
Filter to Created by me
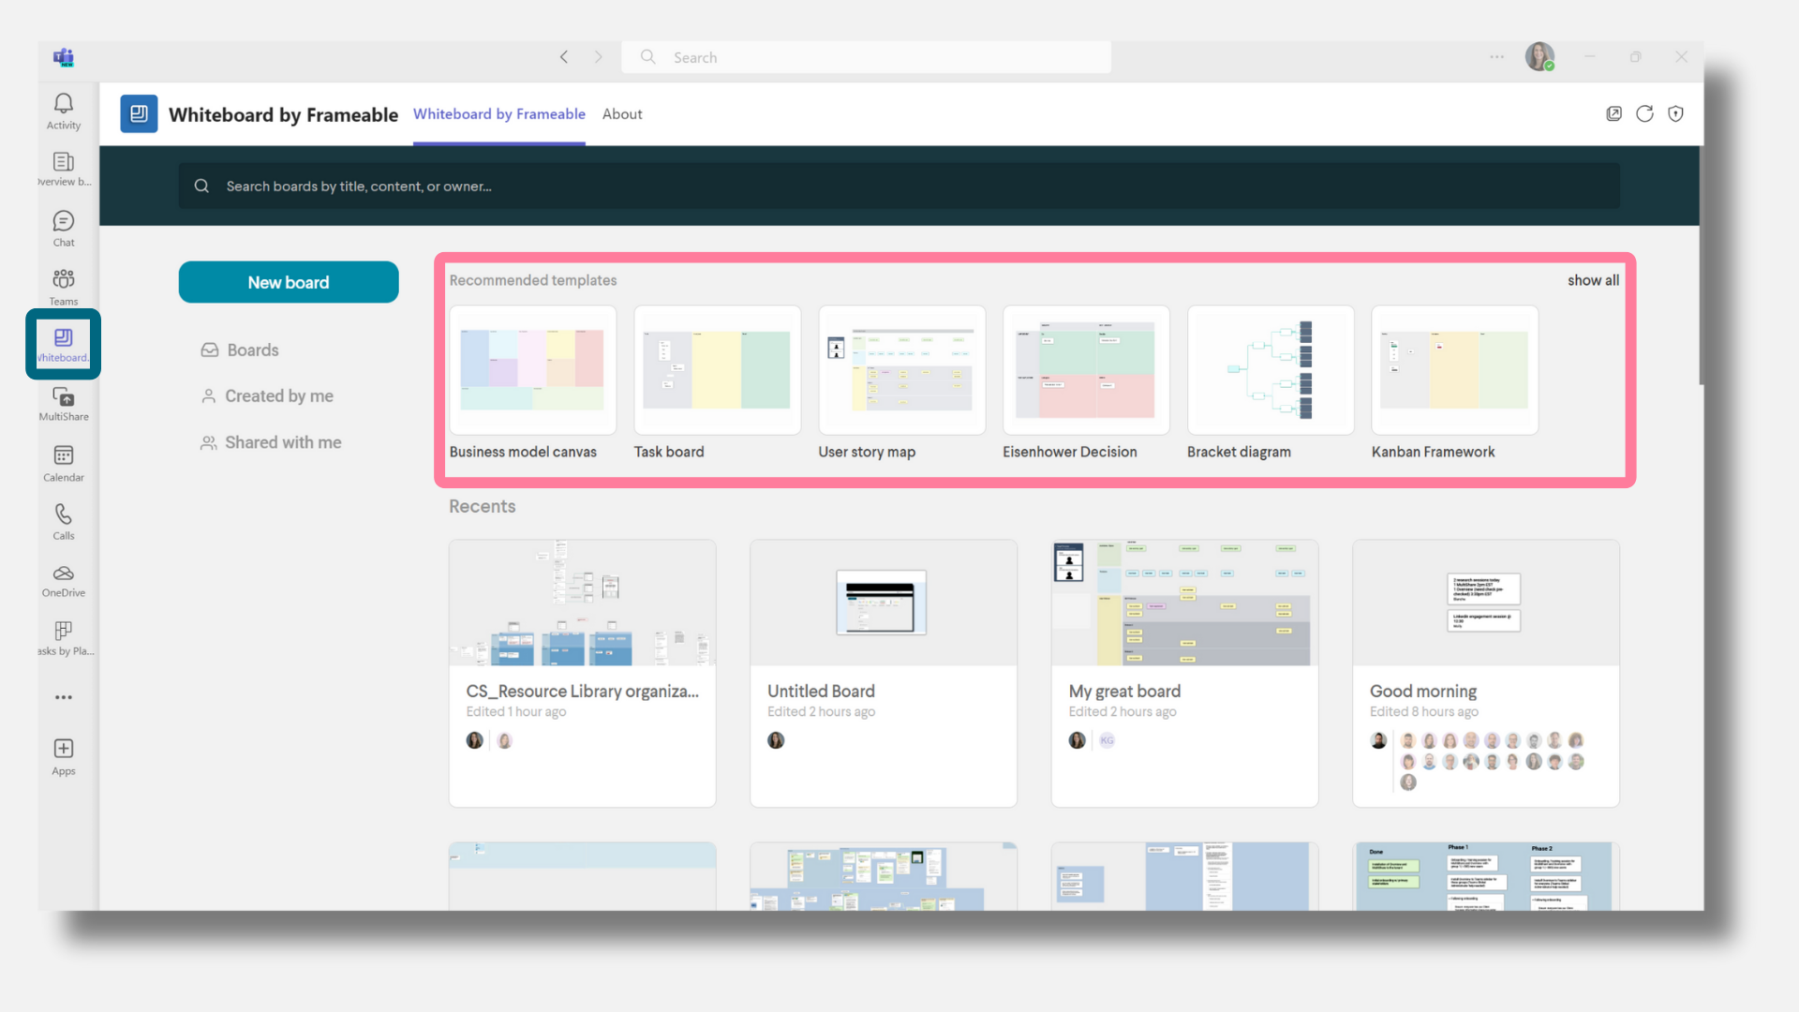(268, 395)
